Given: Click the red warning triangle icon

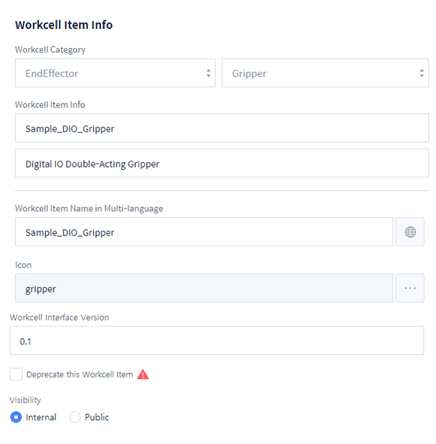Looking at the screenshot, I should pos(143,374).
